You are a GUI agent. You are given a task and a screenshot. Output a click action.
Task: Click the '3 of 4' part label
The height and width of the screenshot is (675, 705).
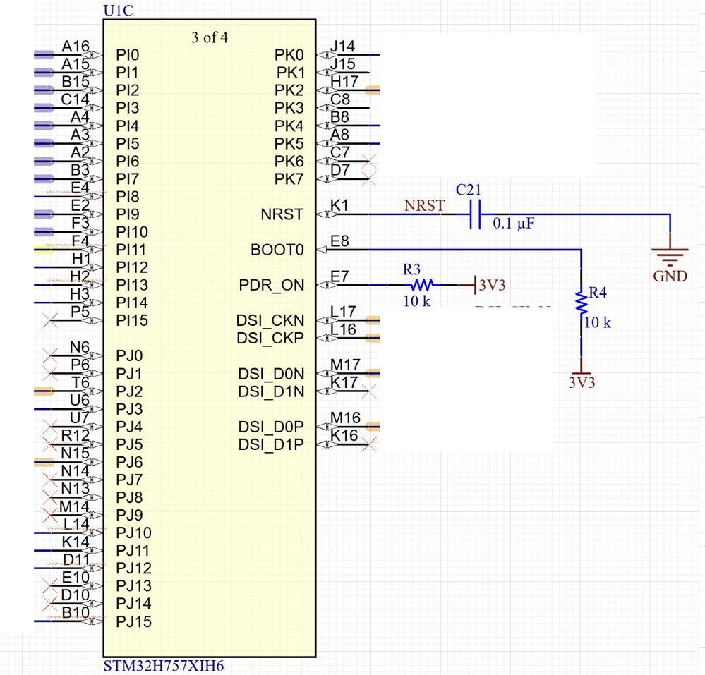tap(210, 37)
